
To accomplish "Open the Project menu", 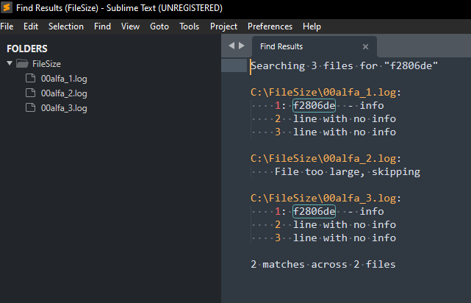I will pos(224,26).
